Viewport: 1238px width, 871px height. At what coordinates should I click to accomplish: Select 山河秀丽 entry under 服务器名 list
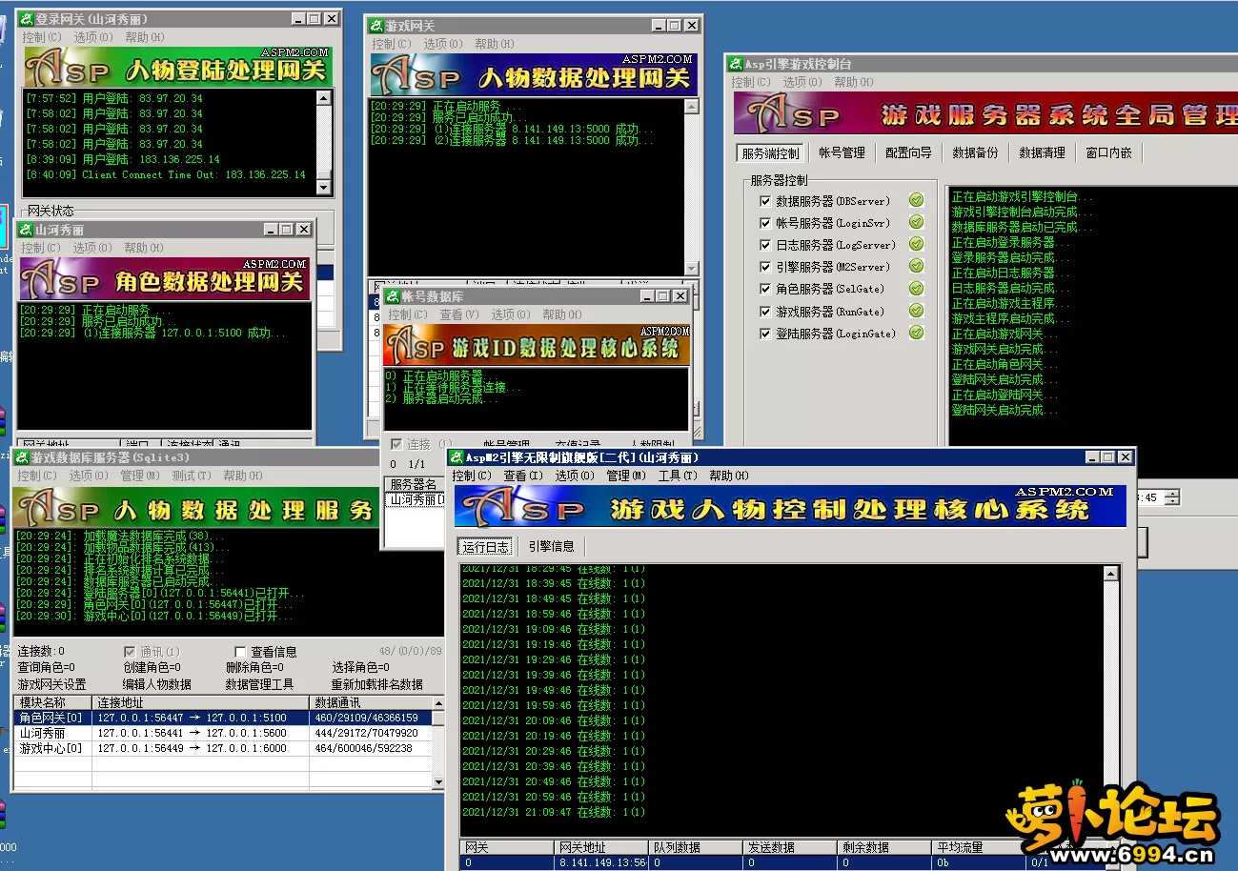416,499
